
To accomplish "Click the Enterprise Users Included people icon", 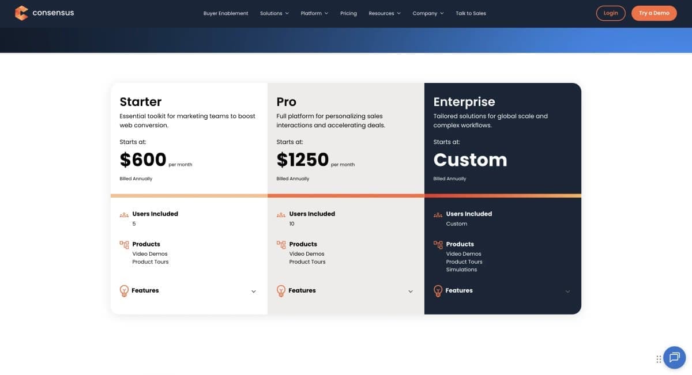I will click(438, 214).
